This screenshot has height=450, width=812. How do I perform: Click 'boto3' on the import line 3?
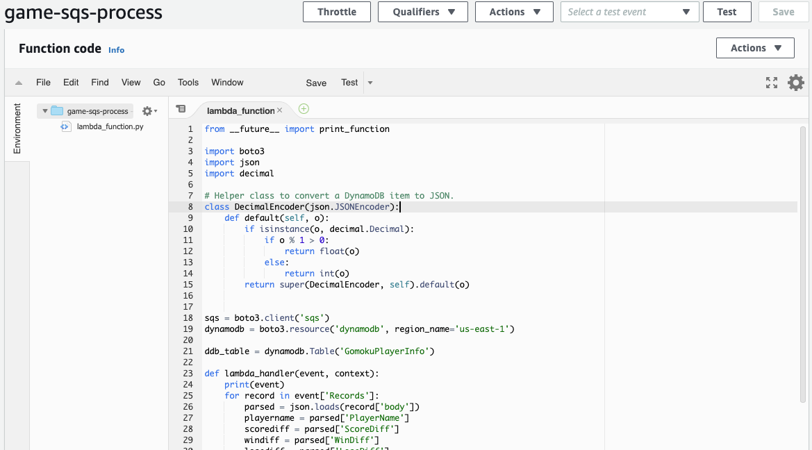pyautogui.click(x=251, y=151)
